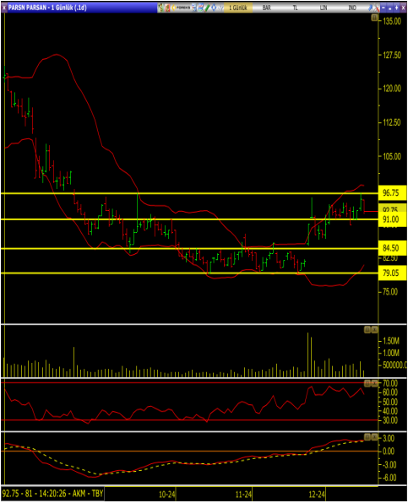Click the 11-24 date axis label
The height and width of the screenshot is (503, 408).
(243, 495)
